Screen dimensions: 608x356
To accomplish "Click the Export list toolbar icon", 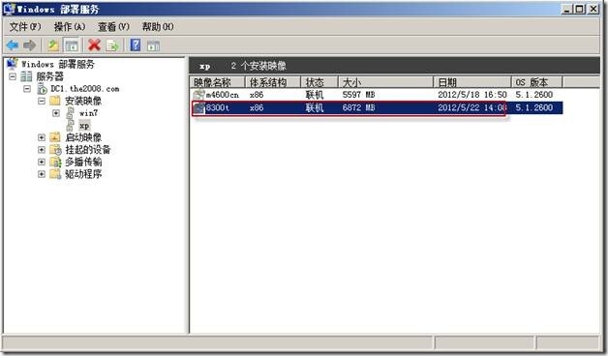I will [112, 45].
